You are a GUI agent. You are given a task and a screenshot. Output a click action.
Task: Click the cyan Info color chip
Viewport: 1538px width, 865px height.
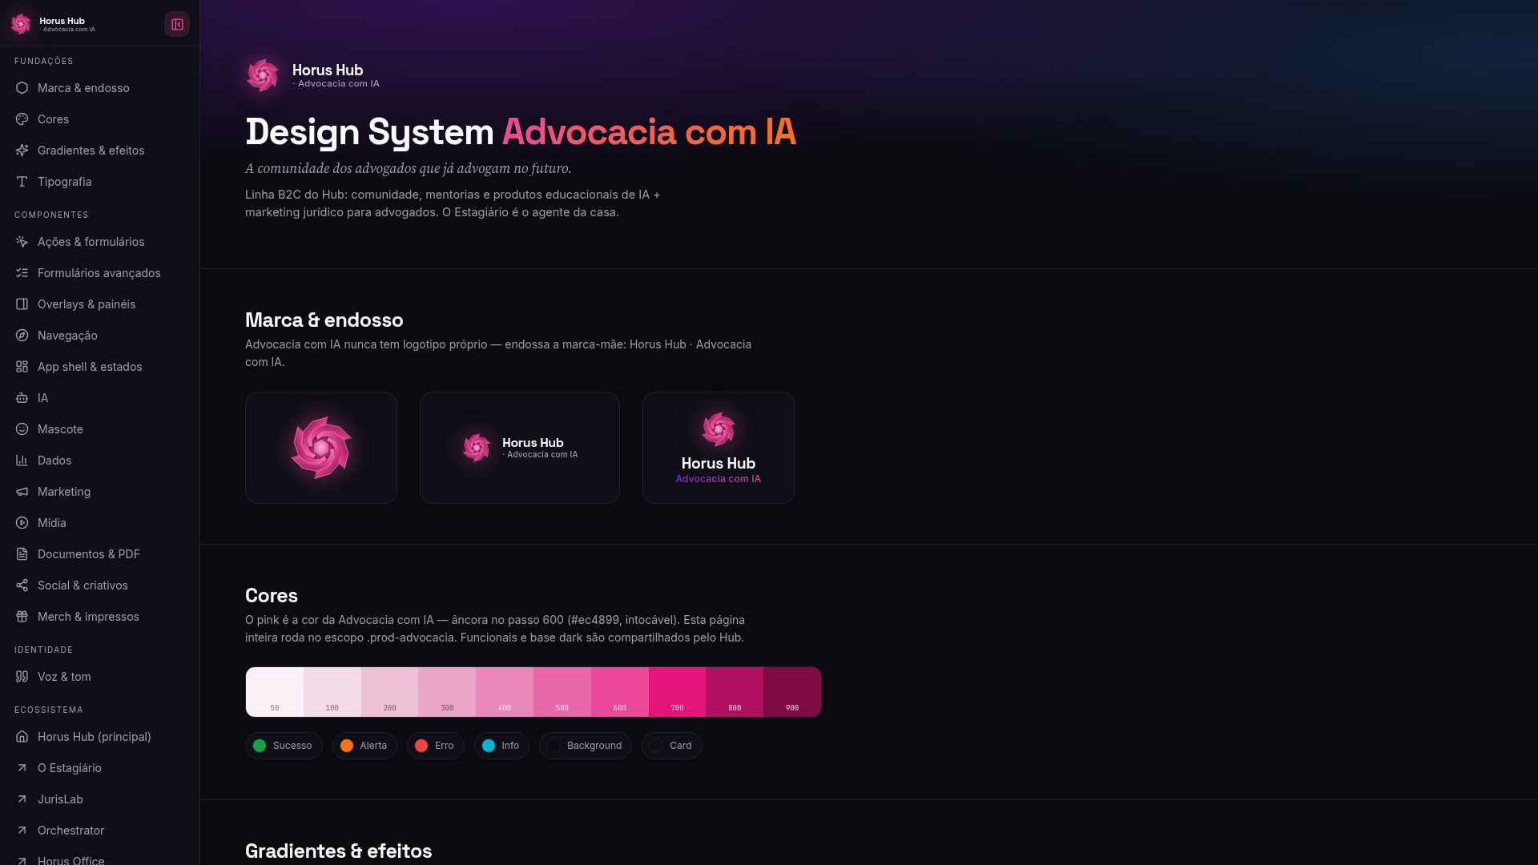coord(501,746)
